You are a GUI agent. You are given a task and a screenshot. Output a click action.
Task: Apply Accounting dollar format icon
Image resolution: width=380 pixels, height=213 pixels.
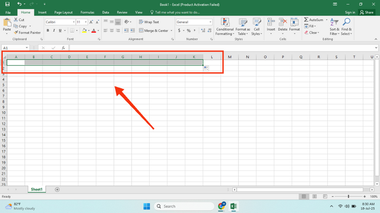(179, 30)
